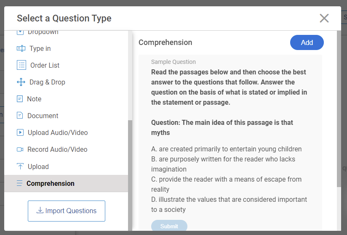Select Order List question type
This screenshot has height=235, width=347.
click(45, 65)
